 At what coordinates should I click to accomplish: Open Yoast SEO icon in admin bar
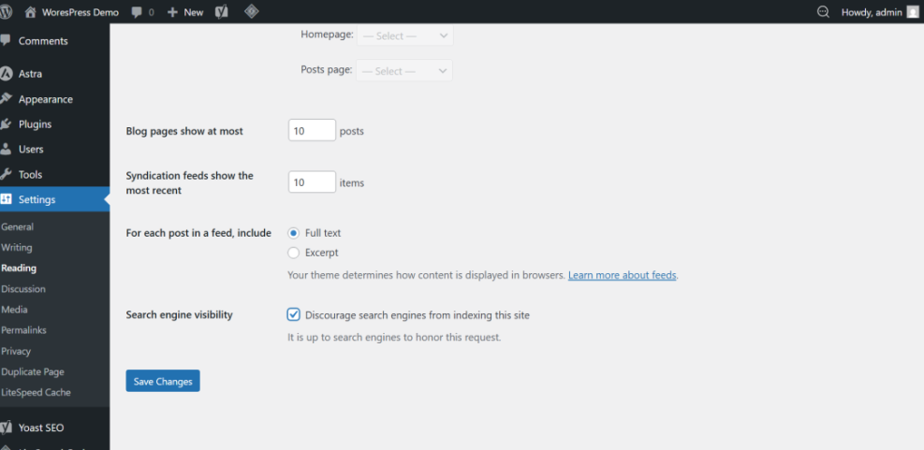point(222,12)
